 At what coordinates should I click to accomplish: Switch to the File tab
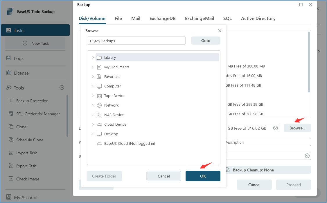tap(118, 19)
